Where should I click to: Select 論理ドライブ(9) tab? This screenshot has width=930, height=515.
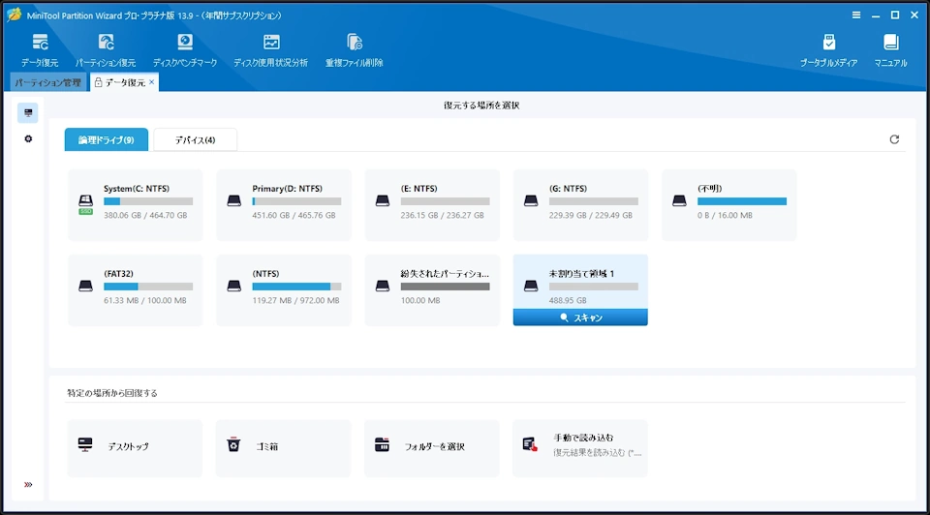click(107, 139)
